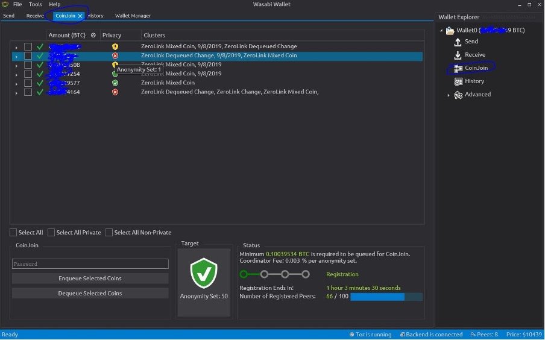The width and height of the screenshot is (545, 340).
Task: Open the File menu
Action: click(x=17, y=4)
